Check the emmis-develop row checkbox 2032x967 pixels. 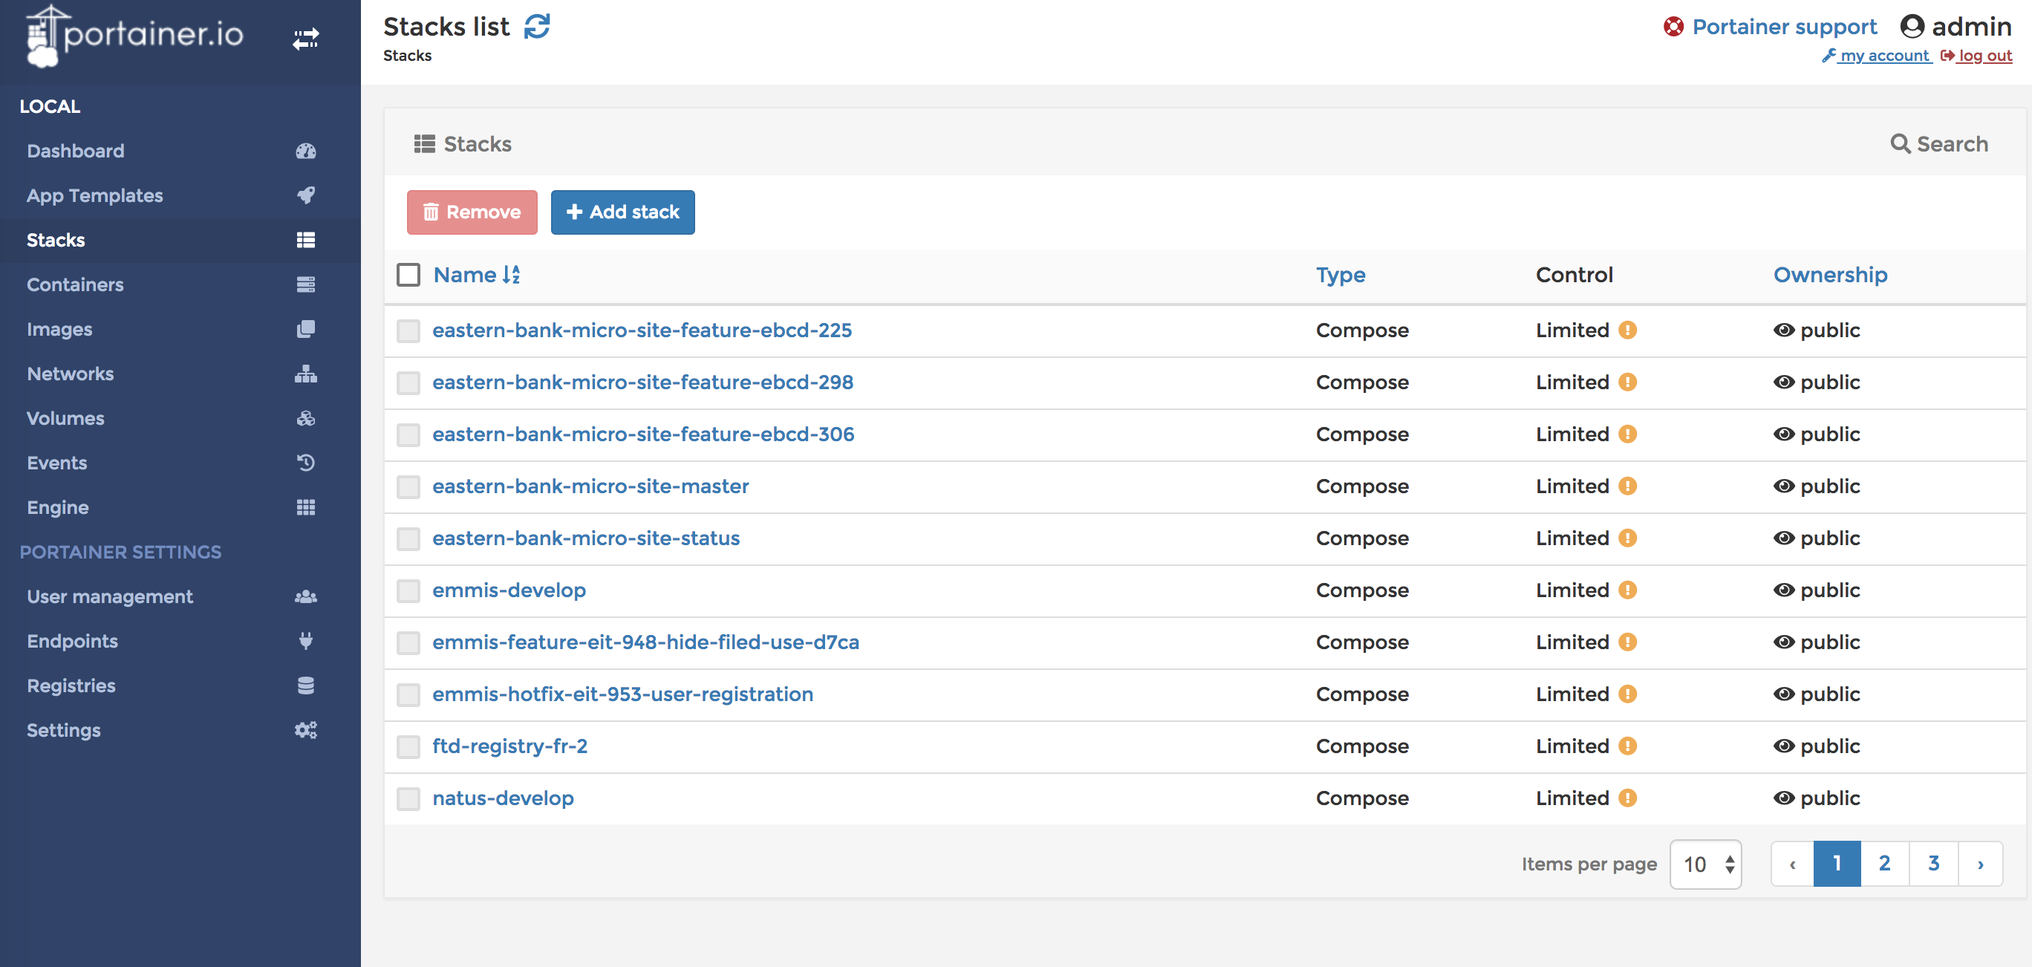pyautogui.click(x=408, y=590)
